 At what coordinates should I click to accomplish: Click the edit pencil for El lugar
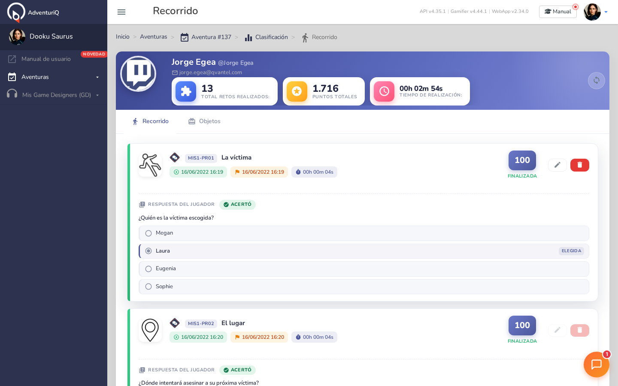(x=557, y=330)
